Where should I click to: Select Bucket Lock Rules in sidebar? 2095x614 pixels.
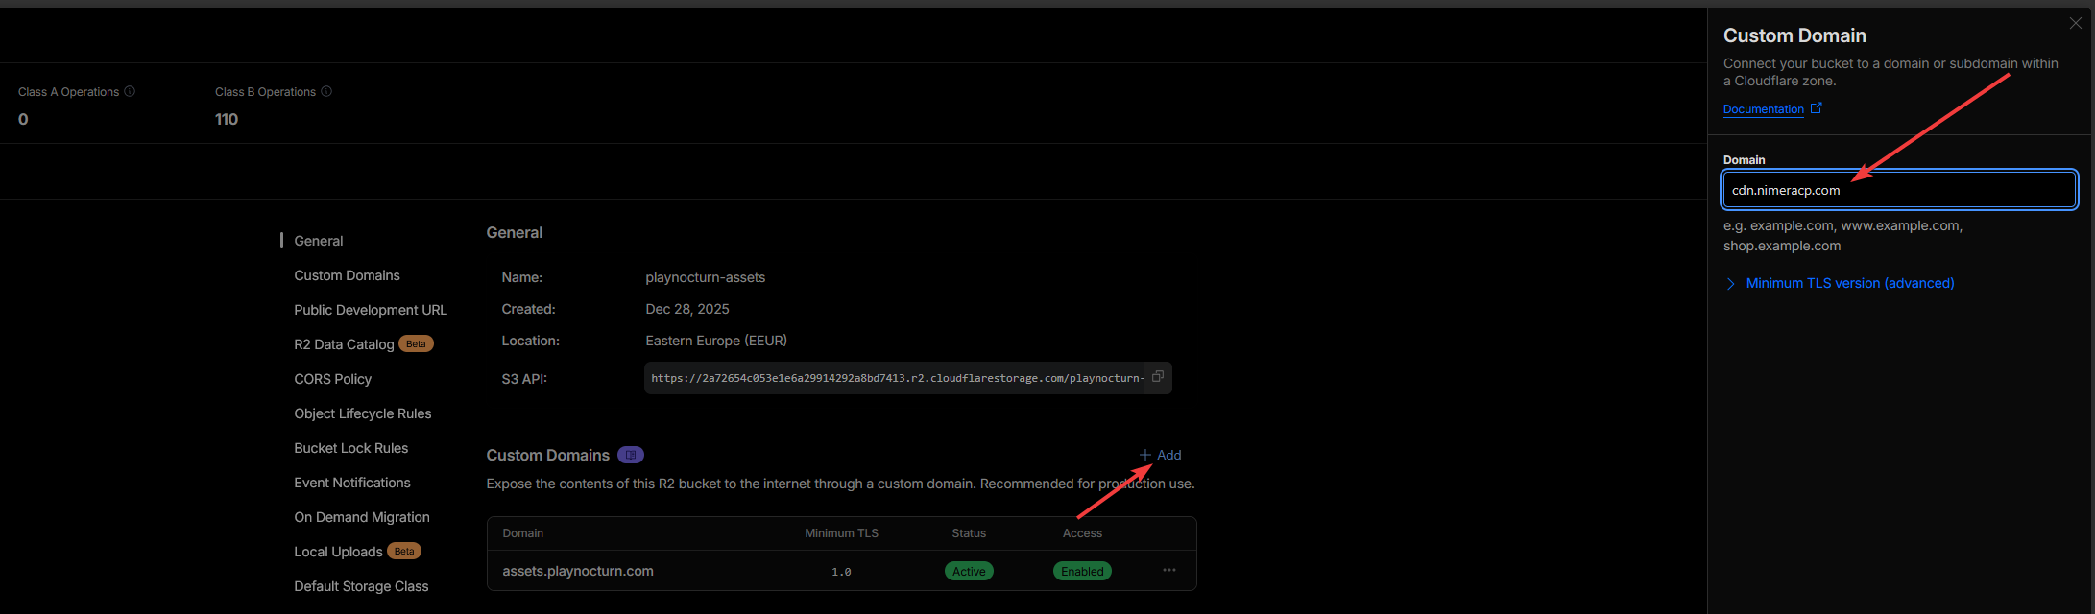[x=350, y=448]
